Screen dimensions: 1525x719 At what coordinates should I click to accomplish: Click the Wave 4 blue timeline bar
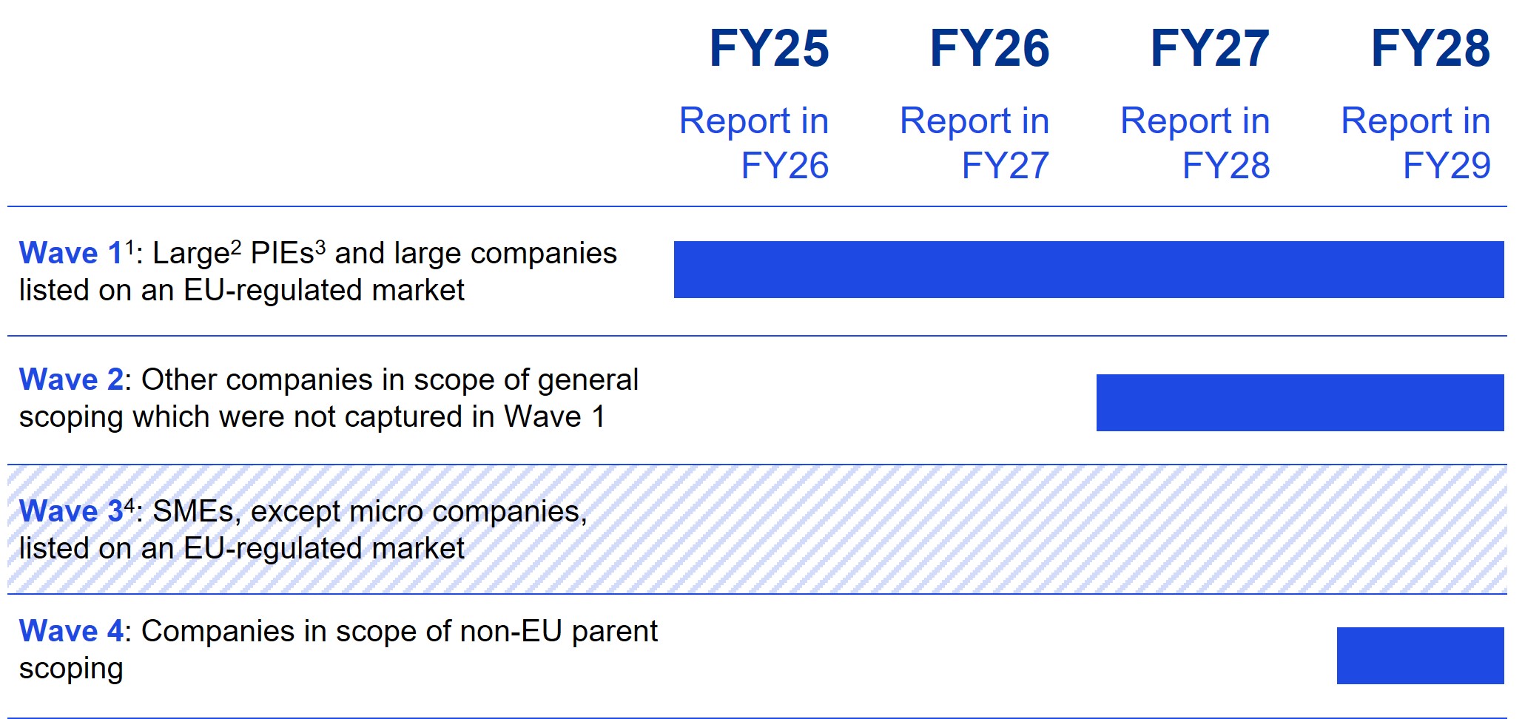(x=1420, y=656)
